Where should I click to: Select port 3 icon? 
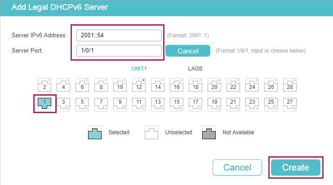(x=63, y=104)
